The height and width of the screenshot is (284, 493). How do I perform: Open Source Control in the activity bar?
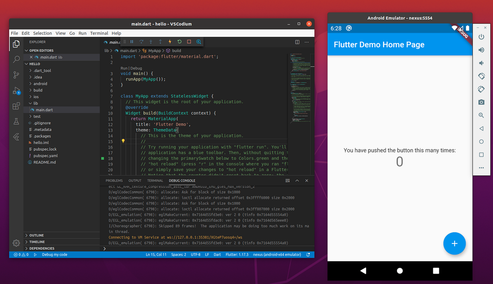(16, 75)
